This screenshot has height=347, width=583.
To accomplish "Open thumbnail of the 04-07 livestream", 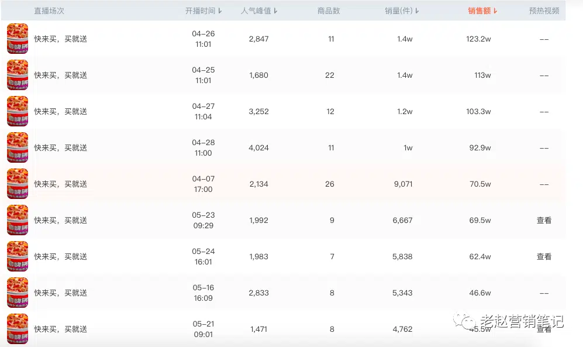I will click(18, 184).
